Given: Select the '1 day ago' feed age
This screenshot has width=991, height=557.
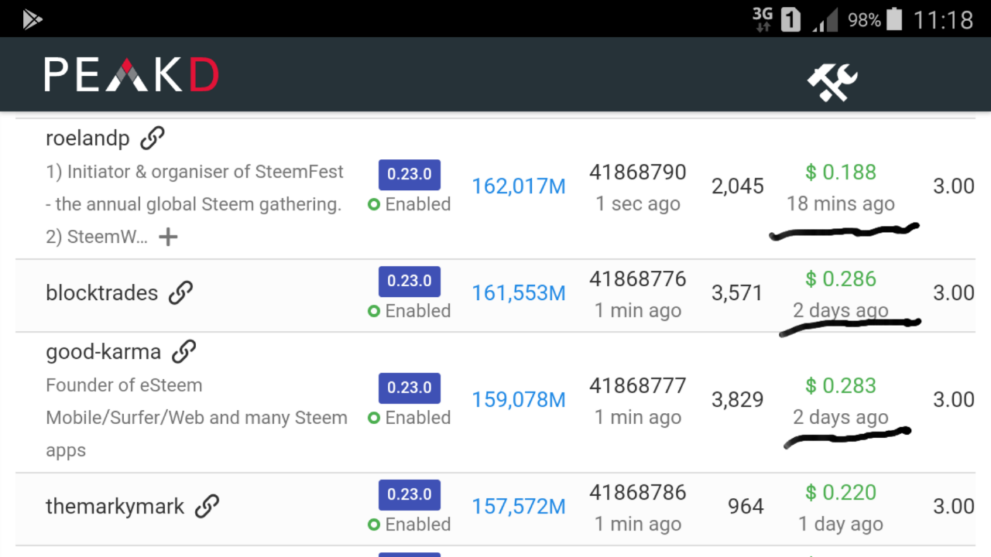Looking at the screenshot, I should (x=841, y=525).
